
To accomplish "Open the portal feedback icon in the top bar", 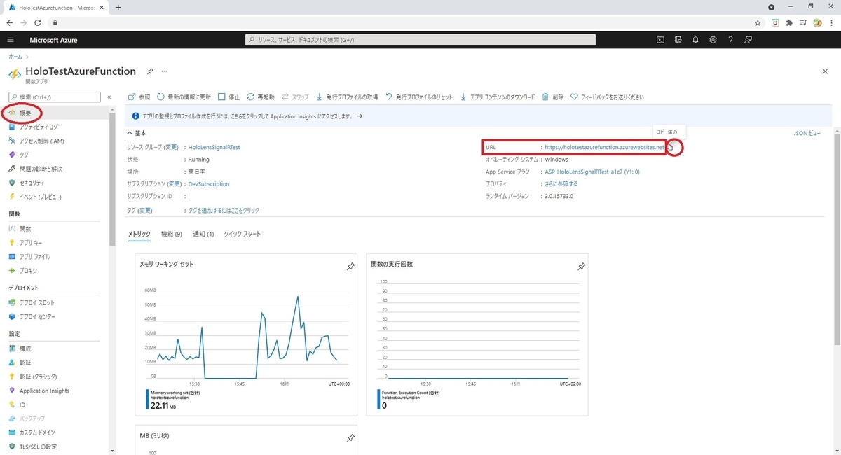I will point(748,40).
